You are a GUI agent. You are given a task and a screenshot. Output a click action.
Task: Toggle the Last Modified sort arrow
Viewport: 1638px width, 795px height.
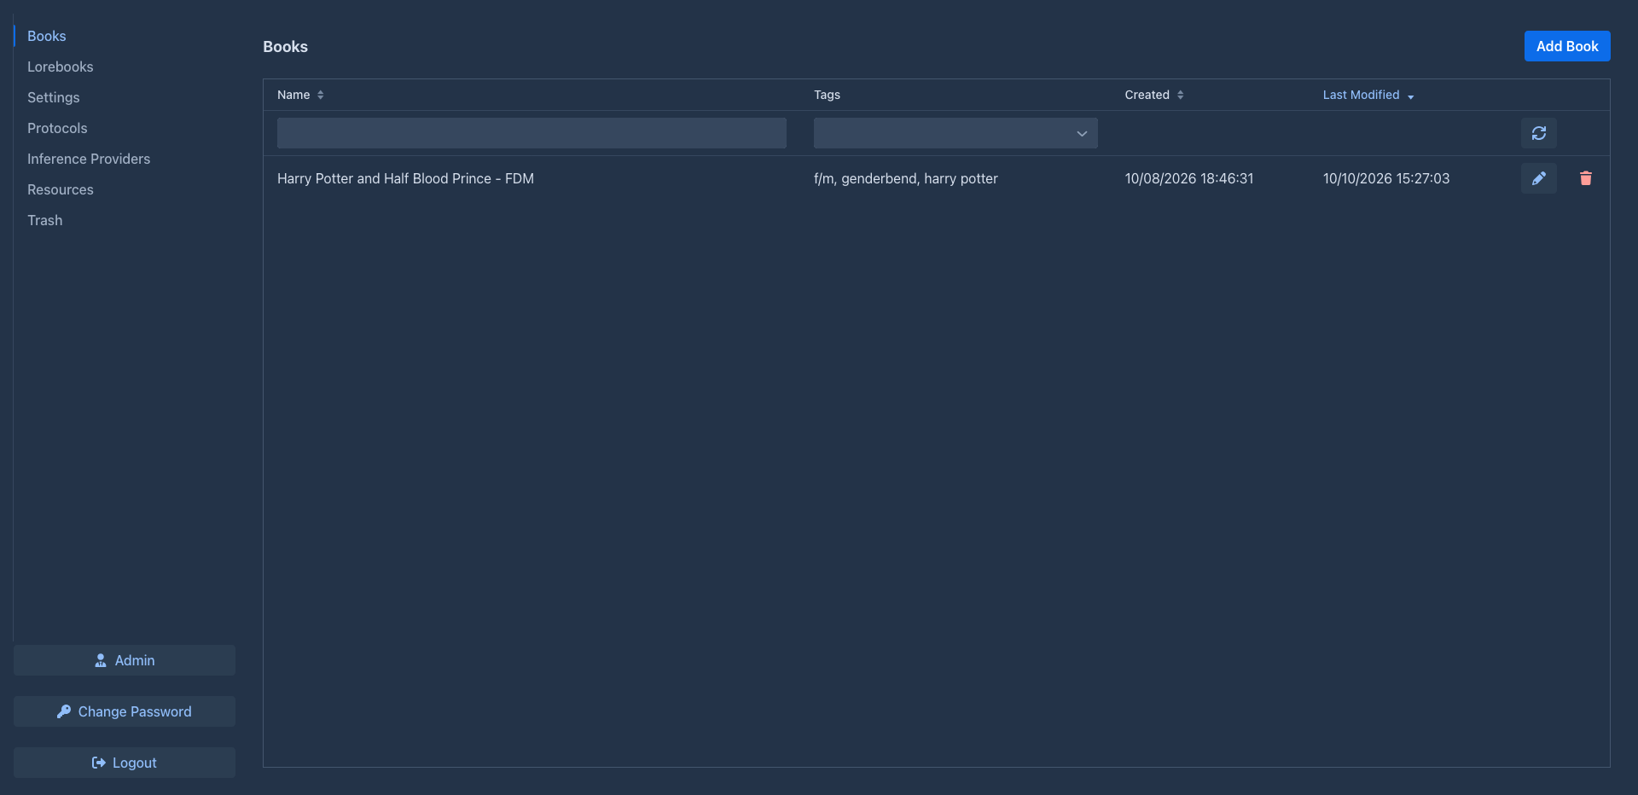1411,96
